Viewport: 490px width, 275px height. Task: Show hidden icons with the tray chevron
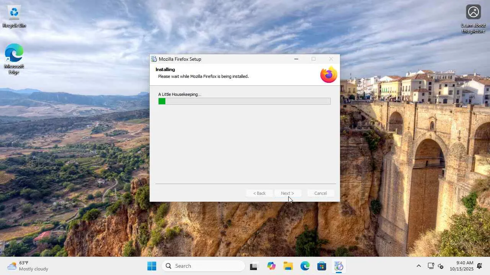pyautogui.click(x=418, y=266)
